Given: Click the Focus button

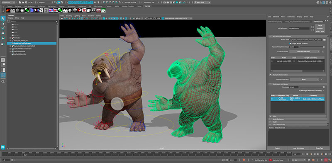Looking at the screenshot, I should (x=320, y=25).
